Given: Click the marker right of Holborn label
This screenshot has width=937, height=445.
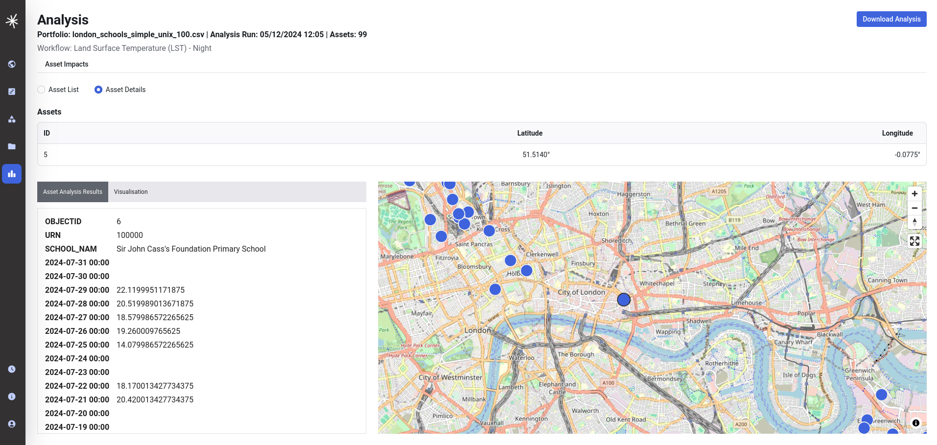Looking at the screenshot, I should (x=527, y=270).
